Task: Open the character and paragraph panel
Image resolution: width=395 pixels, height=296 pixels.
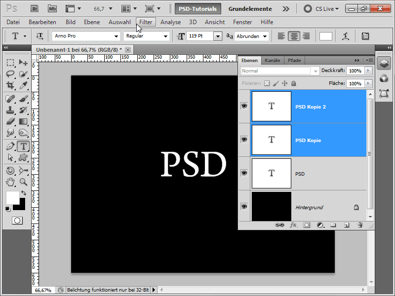Action: click(365, 36)
